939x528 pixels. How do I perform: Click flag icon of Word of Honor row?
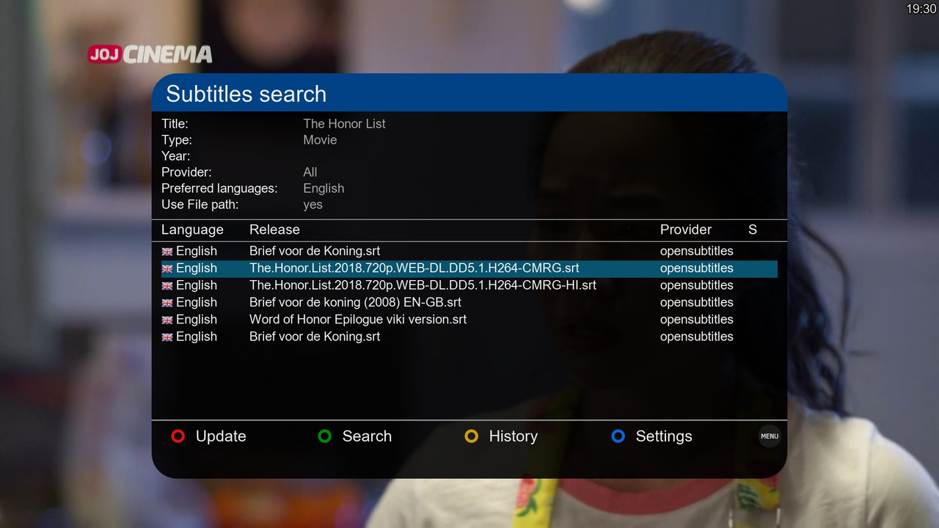pyautogui.click(x=167, y=320)
